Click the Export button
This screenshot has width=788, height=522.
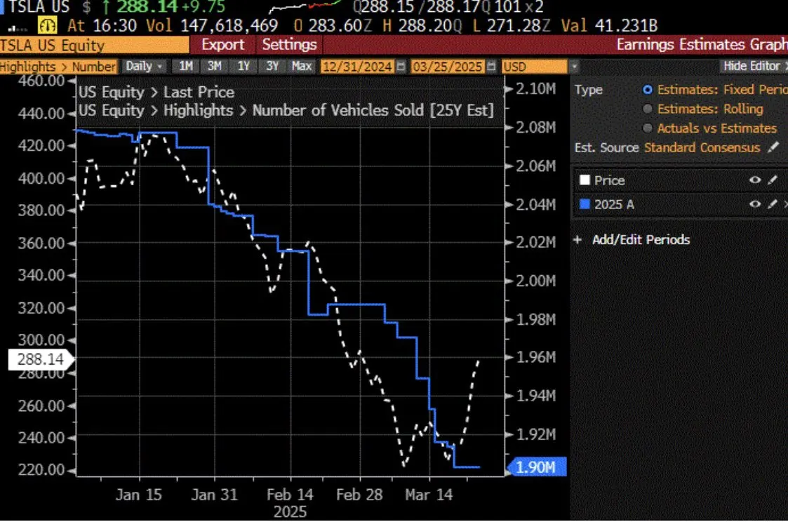[x=222, y=45]
